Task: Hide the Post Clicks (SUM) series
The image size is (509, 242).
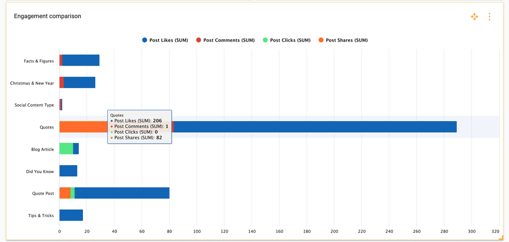Action: [x=287, y=40]
